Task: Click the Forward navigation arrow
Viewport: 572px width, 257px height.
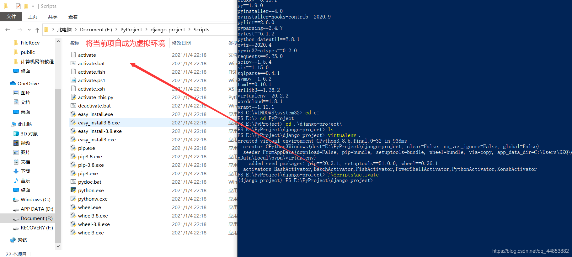Action: (20, 30)
